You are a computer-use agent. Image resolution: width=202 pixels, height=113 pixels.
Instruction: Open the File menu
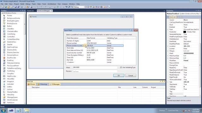(2, 4)
